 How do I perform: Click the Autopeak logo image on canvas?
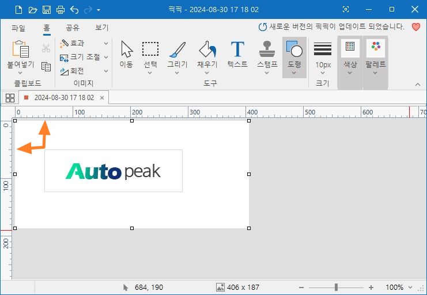coord(114,171)
